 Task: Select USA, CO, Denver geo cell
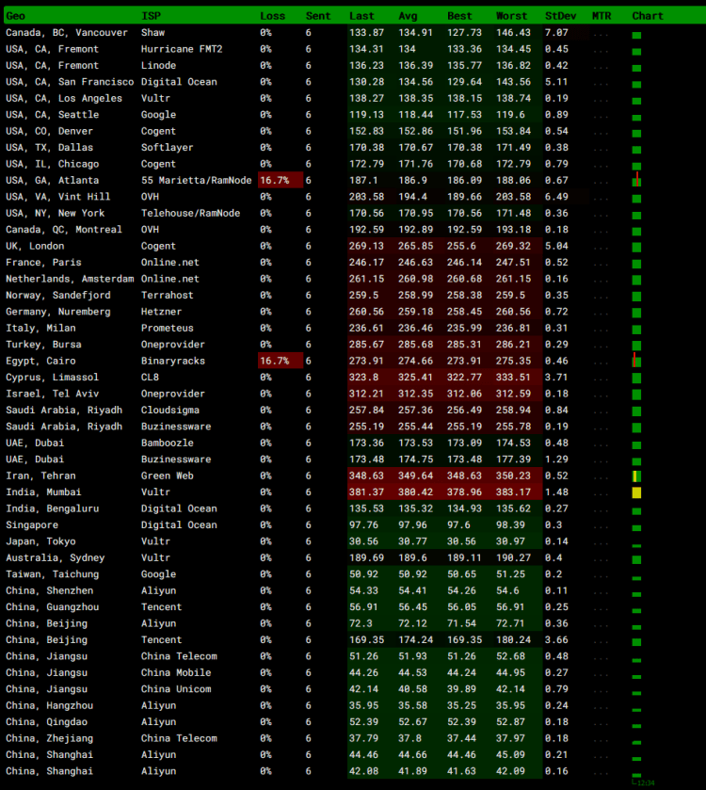49,131
